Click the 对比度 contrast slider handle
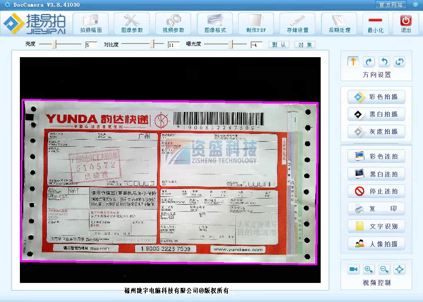 (x=152, y=44)
